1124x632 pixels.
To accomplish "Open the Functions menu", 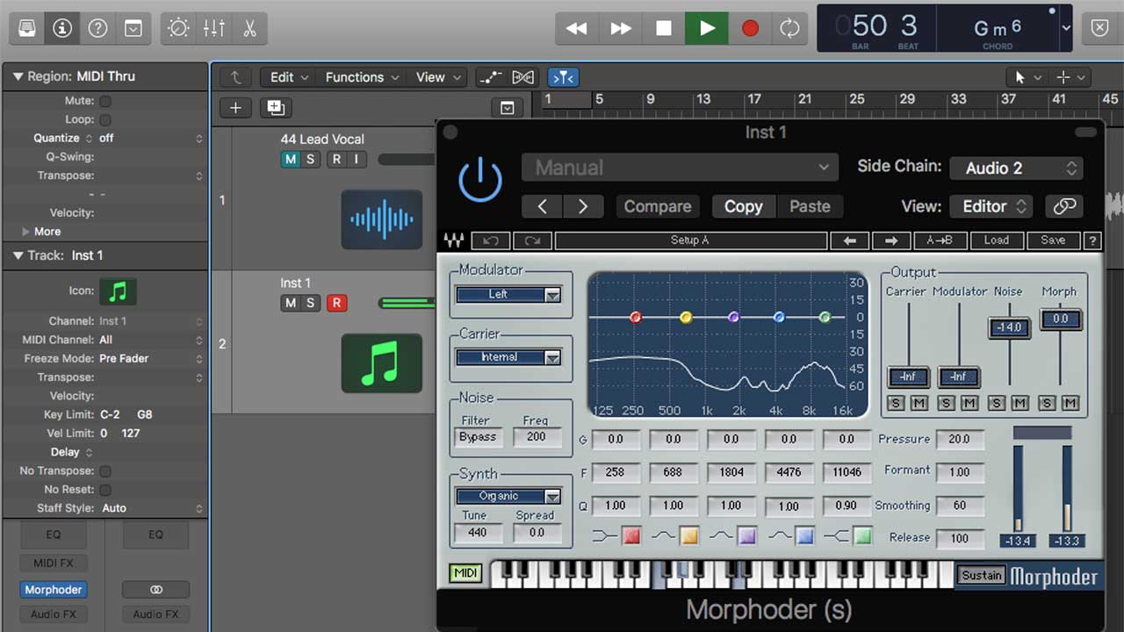I will 356,76.
